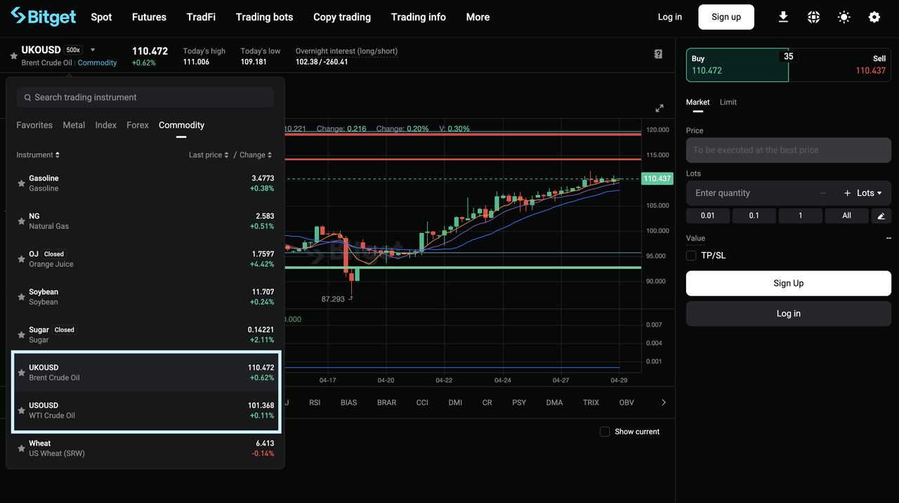Screen dimensions: 899x503
Task: Select the Market order tab
Action: [697, 103]
